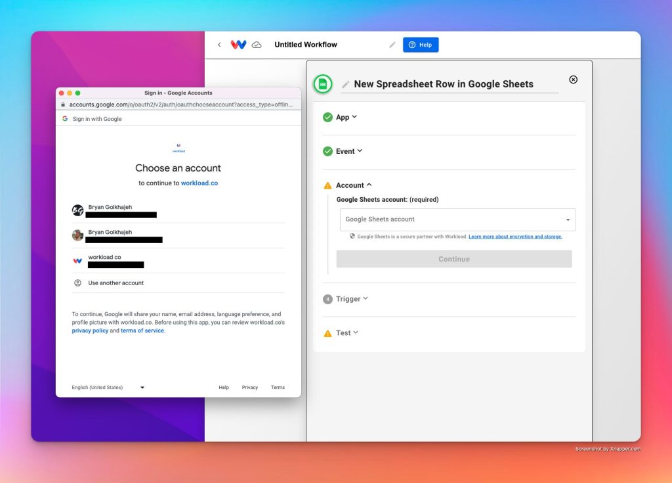The width and height of the screenshot is (672, 483).
Task: Click photo avatar of second Bryan account
Action: [x=77, y=235]
